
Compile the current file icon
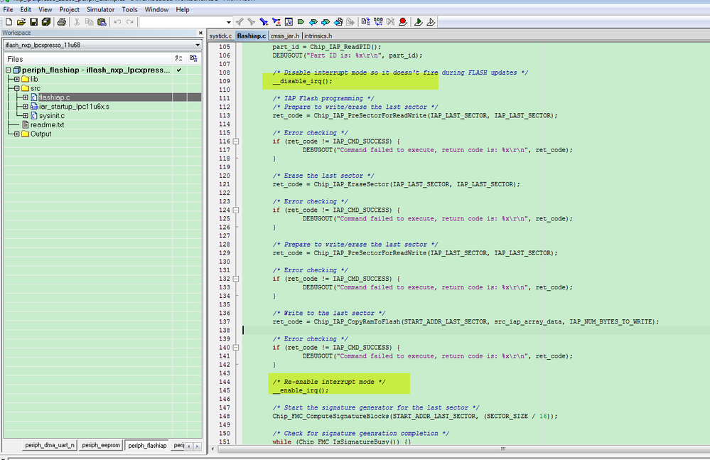(x=365, y=22)
